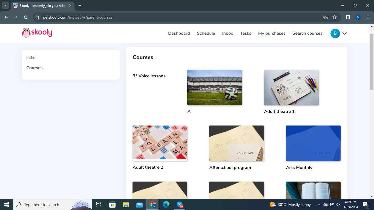Image resolution: width=374 pixels, height=210 pixels.
Task: Open the Inbox menu item
Action: (228, 33)
